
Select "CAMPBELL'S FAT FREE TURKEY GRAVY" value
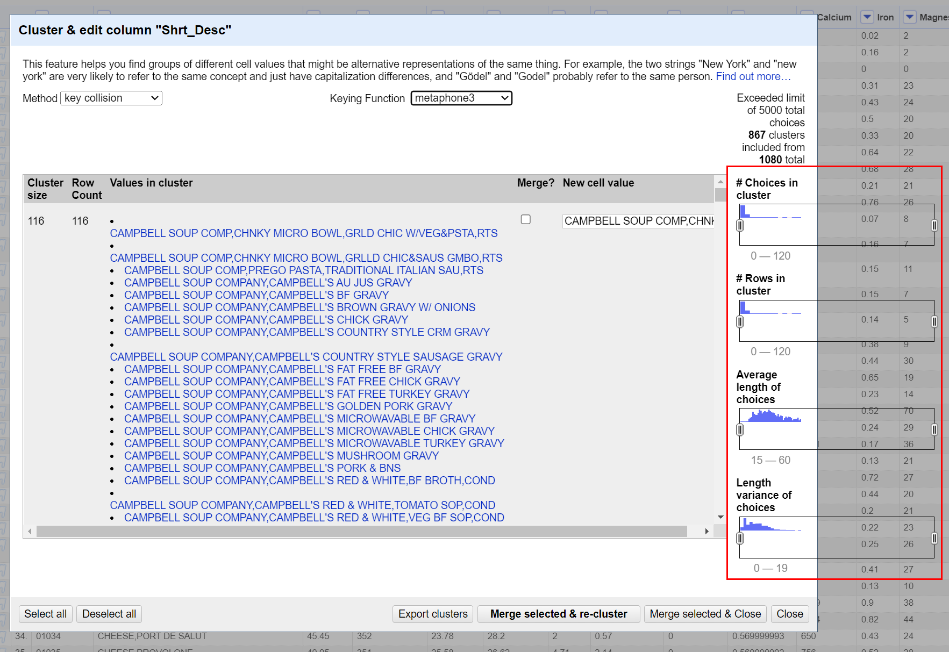point(297,394)
